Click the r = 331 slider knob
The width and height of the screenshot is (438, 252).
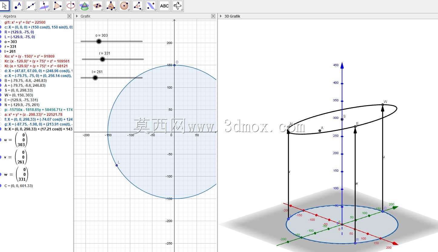pos(102,59)
